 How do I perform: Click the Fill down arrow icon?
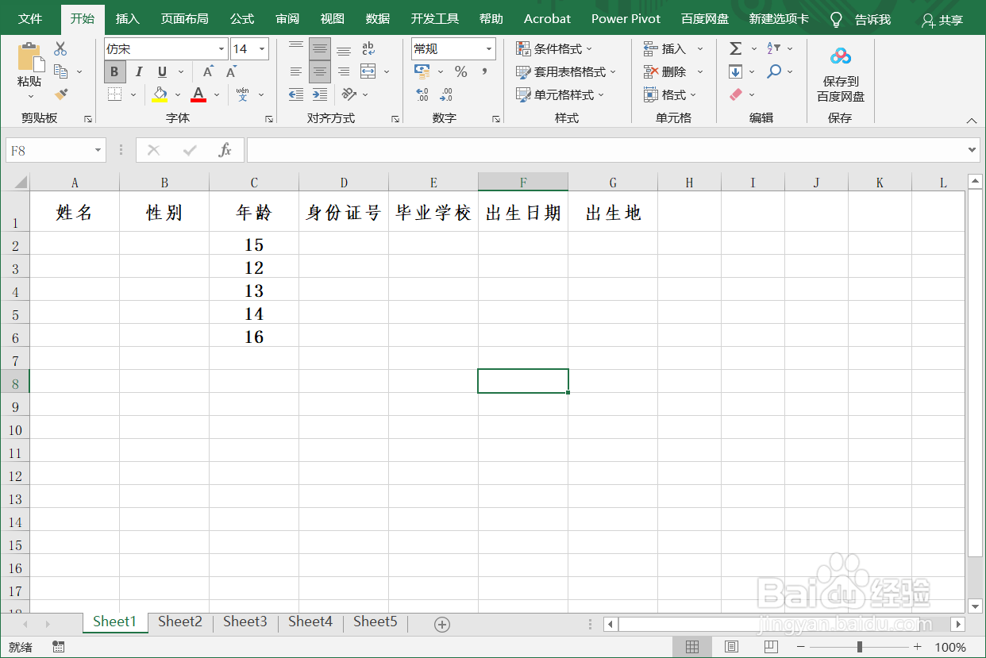pyautogui.click(x=736, y=71)
